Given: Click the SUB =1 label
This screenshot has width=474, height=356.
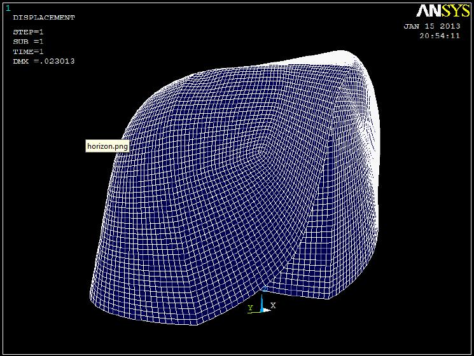Looking at the screenshot, I should (28, 42).
